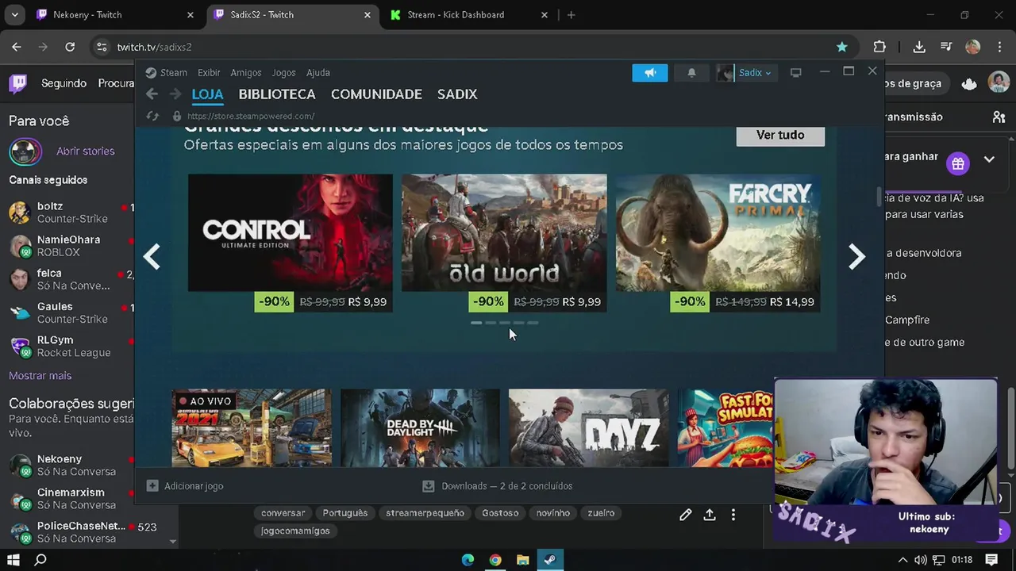Switch Steam to Big Picture mode icon
Viewport: 1016px width, 571px height.
795,73
